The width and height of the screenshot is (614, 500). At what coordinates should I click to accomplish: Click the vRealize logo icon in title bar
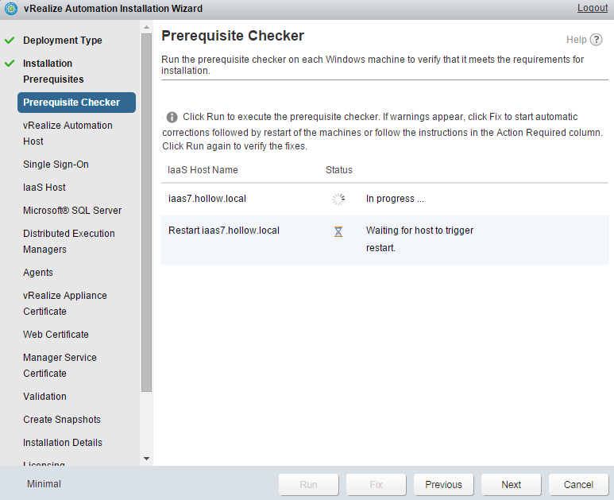[11, 9]
